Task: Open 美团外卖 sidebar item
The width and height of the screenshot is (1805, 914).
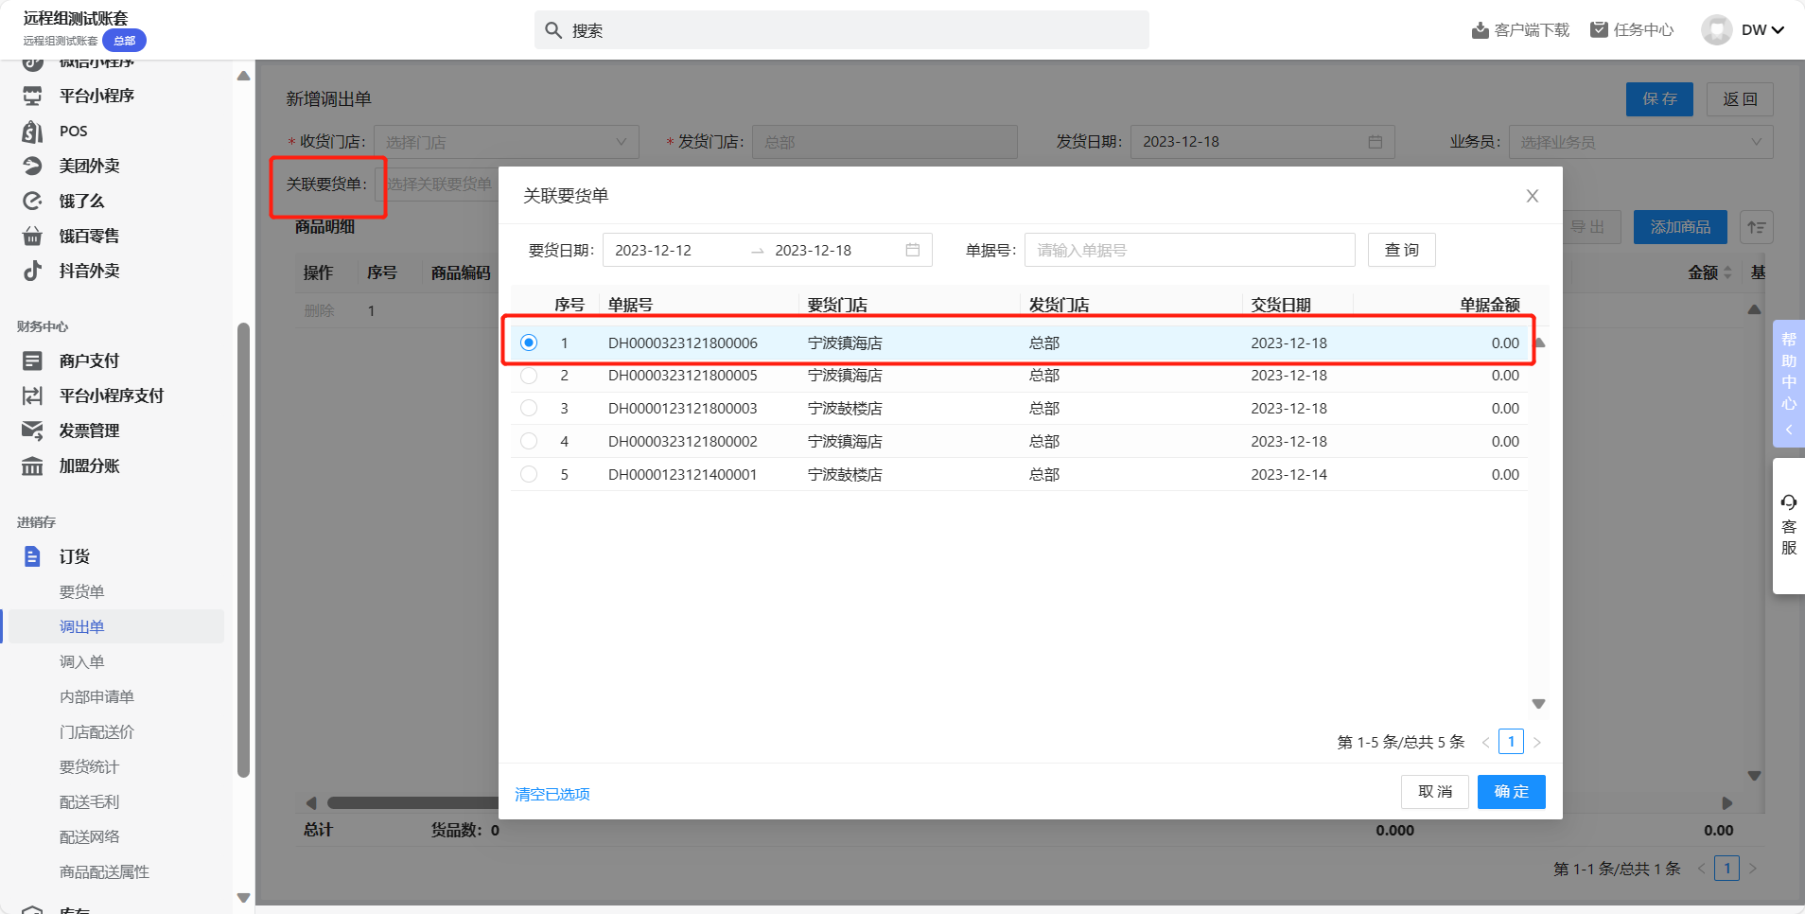Action: point(89,166)
